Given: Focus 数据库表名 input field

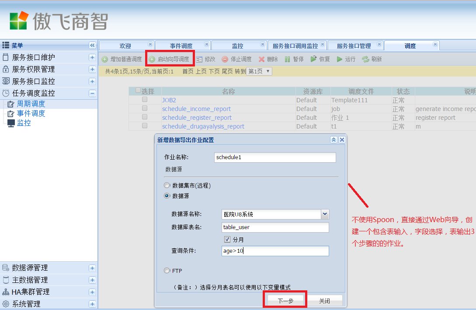Looking at the screenshot, I should coord(275,227).
